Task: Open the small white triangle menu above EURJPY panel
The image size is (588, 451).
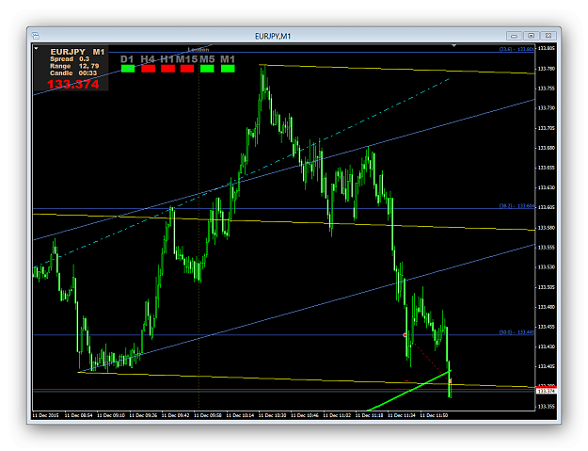Action: point(36,48)
